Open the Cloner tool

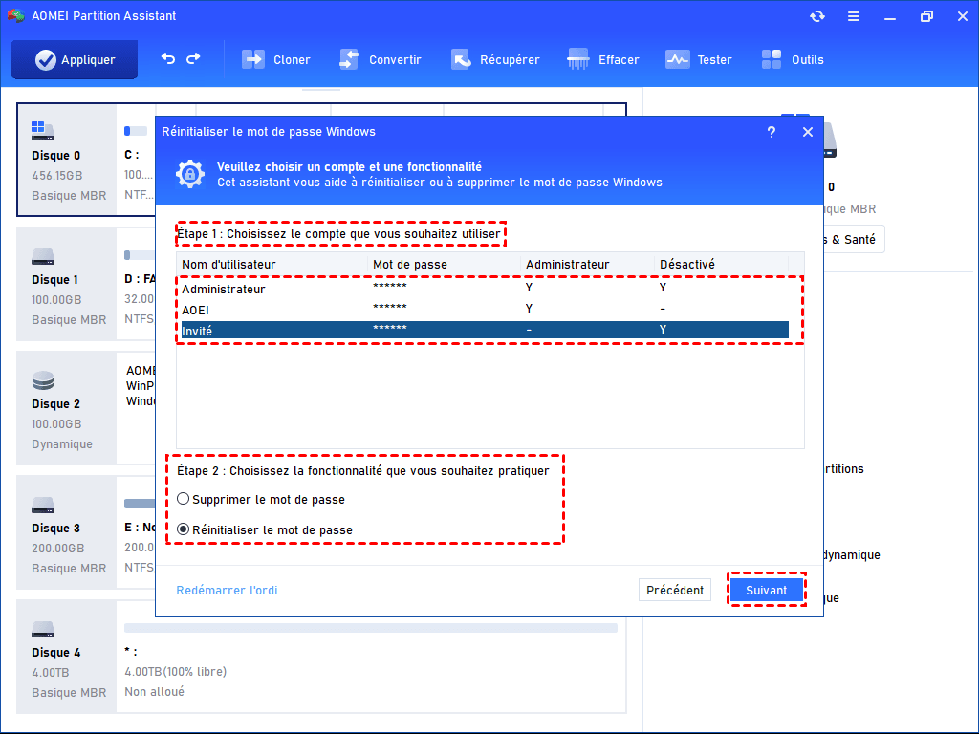click(276, 59)
